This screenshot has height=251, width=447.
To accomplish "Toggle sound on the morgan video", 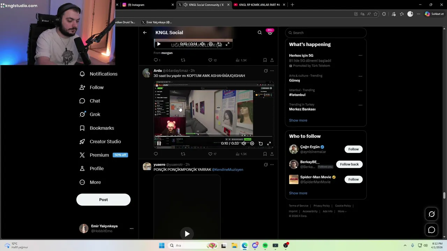I will click(202, 44).
